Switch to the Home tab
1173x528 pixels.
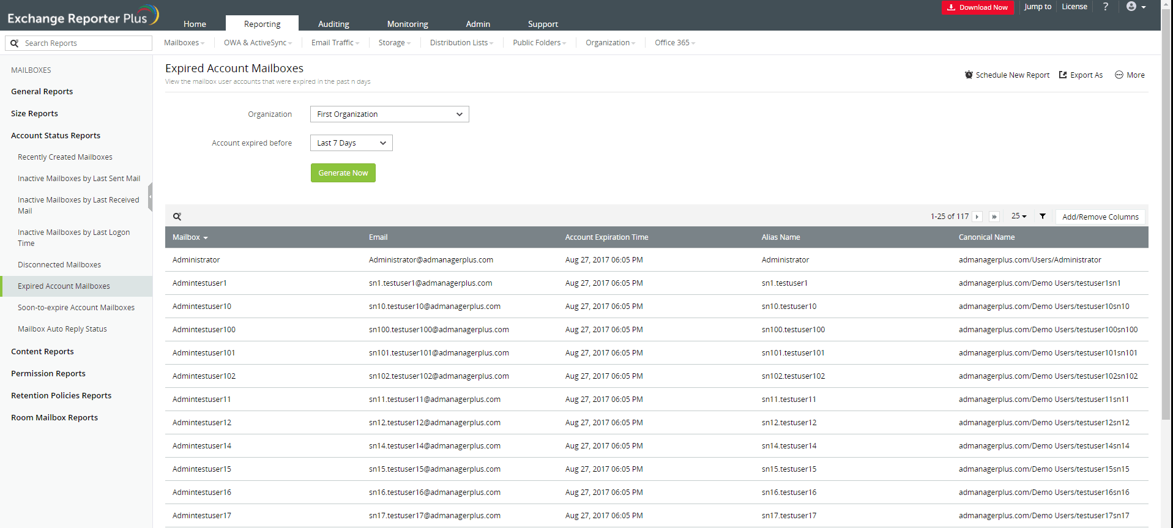(195, 24)
